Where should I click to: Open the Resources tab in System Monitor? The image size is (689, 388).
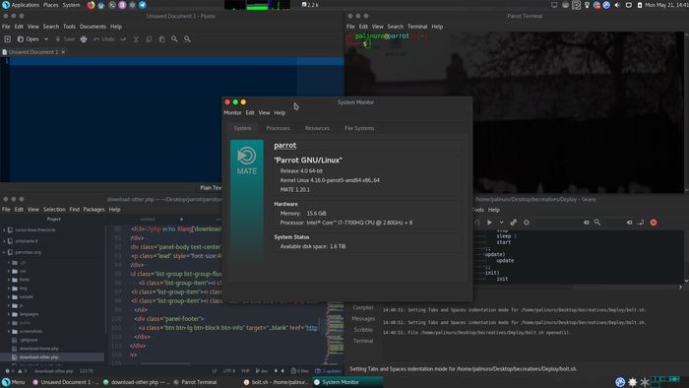point(317,128)
